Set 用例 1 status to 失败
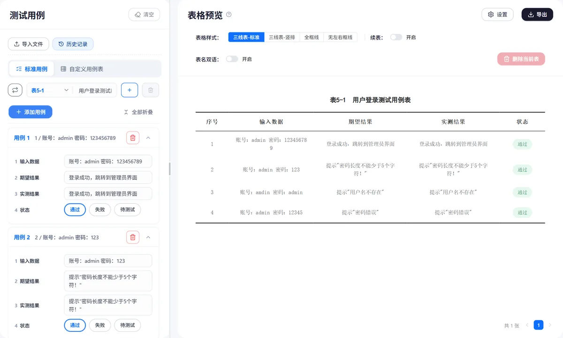The height and width of the screenshot is (338, 563). (x=100, y=210)
